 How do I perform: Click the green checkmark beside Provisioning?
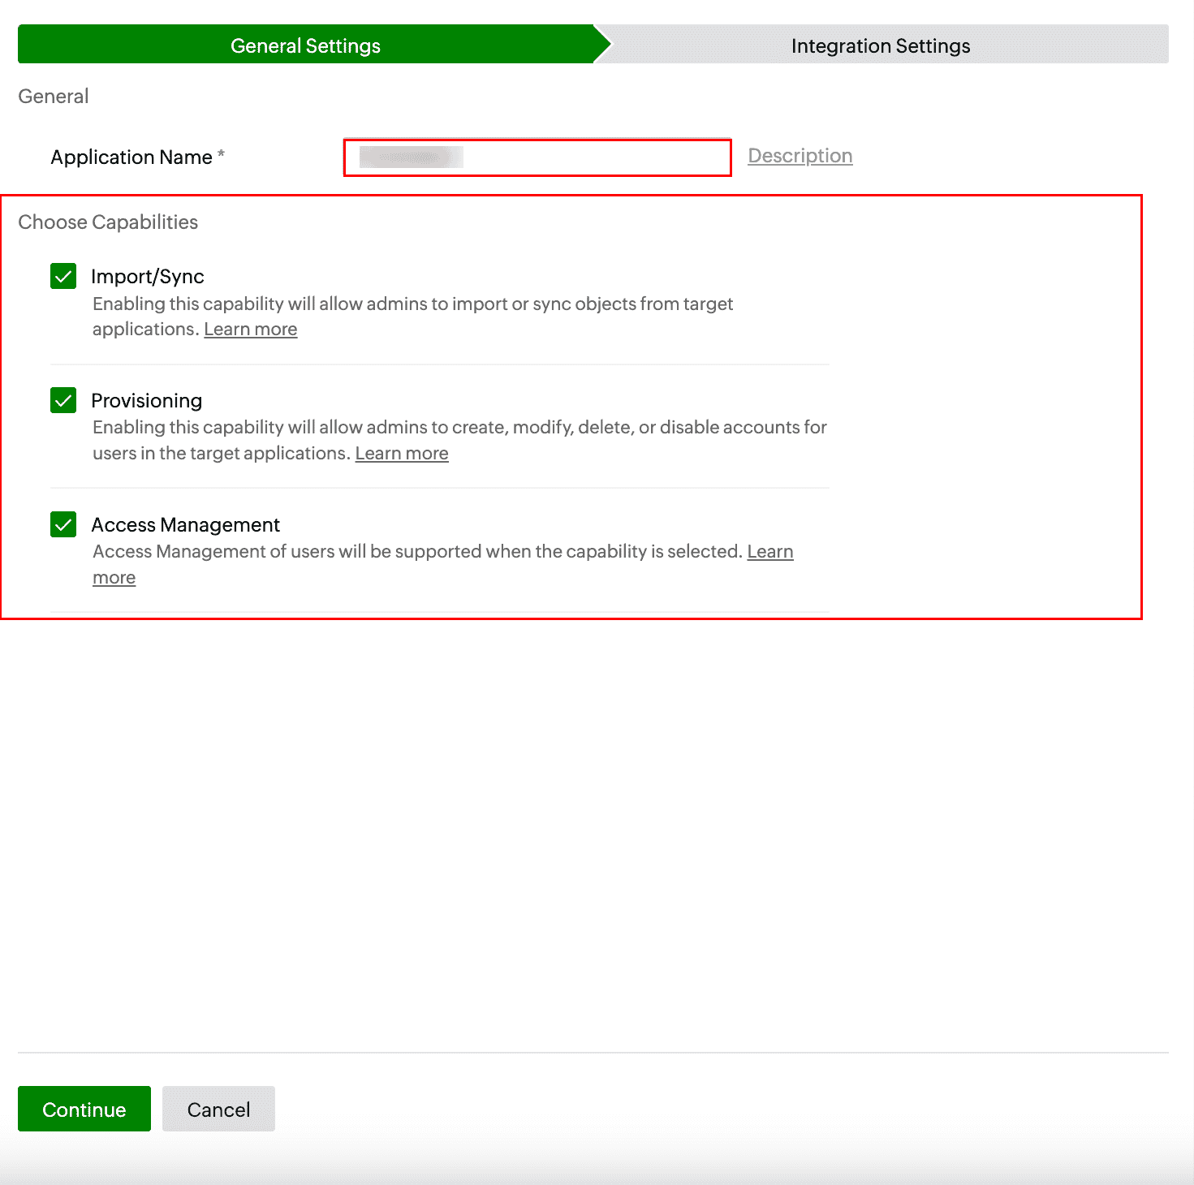tap(63, 400)
